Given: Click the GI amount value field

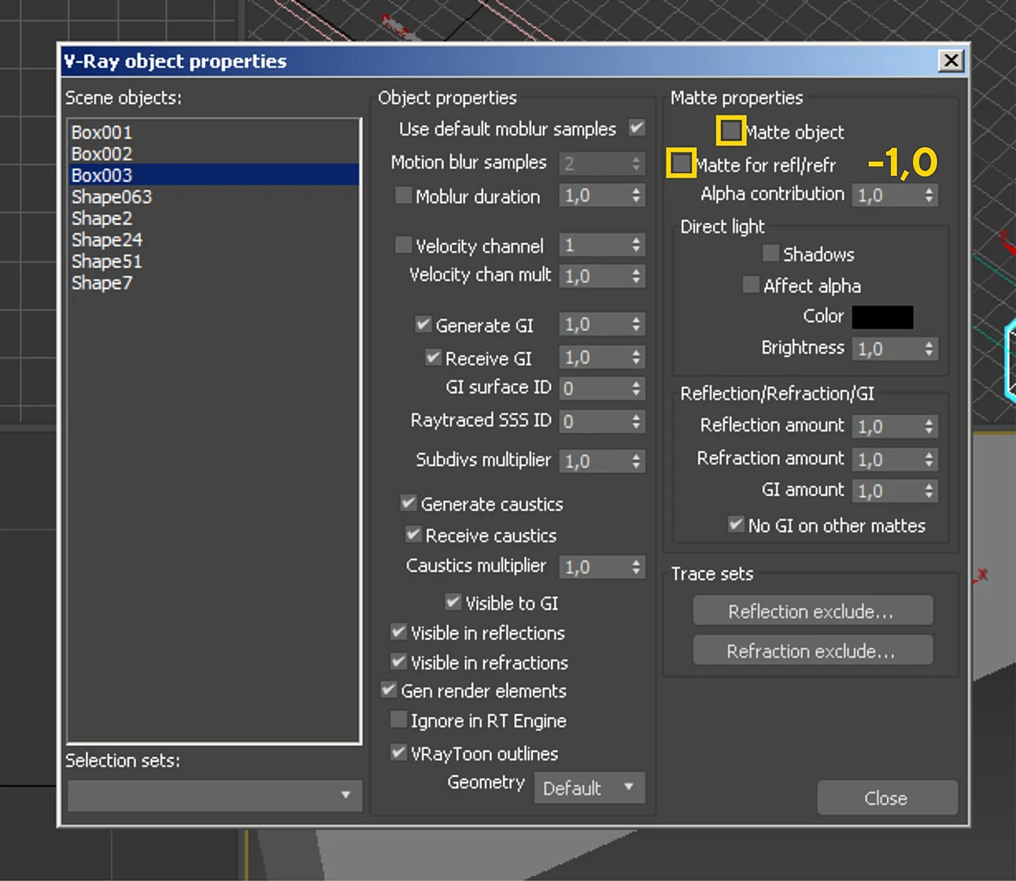Looking at the screenshot, I should 887,491.
